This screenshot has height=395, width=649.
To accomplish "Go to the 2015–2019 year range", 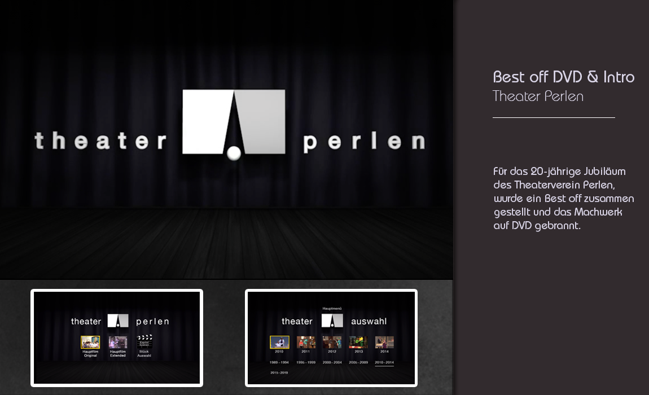I will [279, 373].
